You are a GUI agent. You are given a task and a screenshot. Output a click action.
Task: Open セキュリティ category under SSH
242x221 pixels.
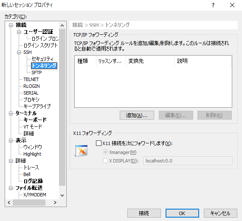[42, 59]
